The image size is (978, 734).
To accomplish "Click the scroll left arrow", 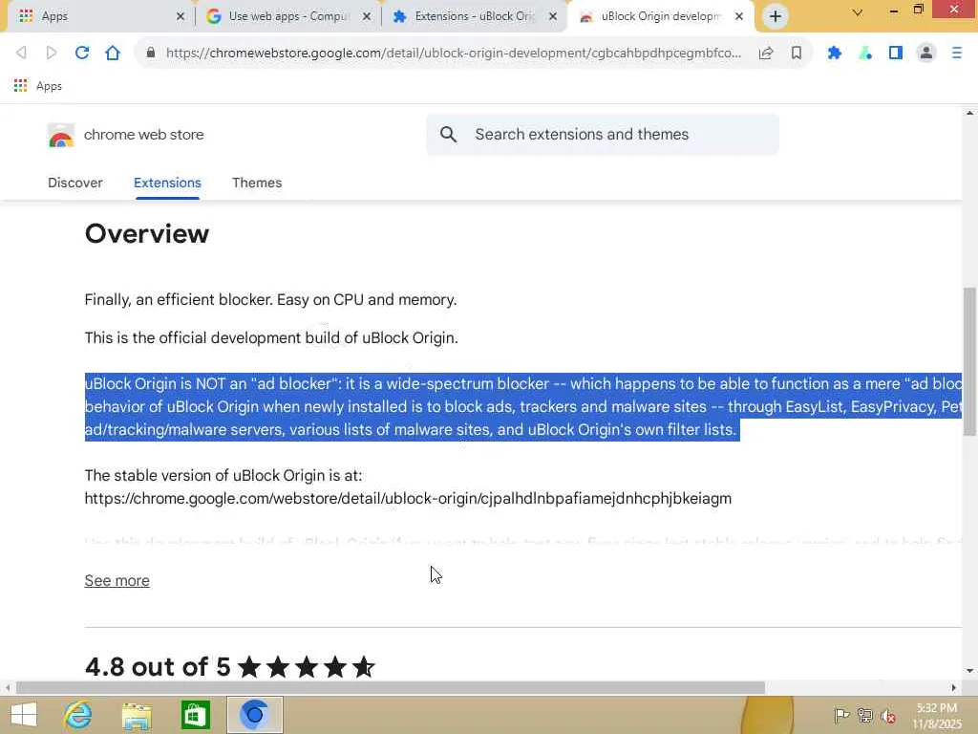I will point(8,688).
